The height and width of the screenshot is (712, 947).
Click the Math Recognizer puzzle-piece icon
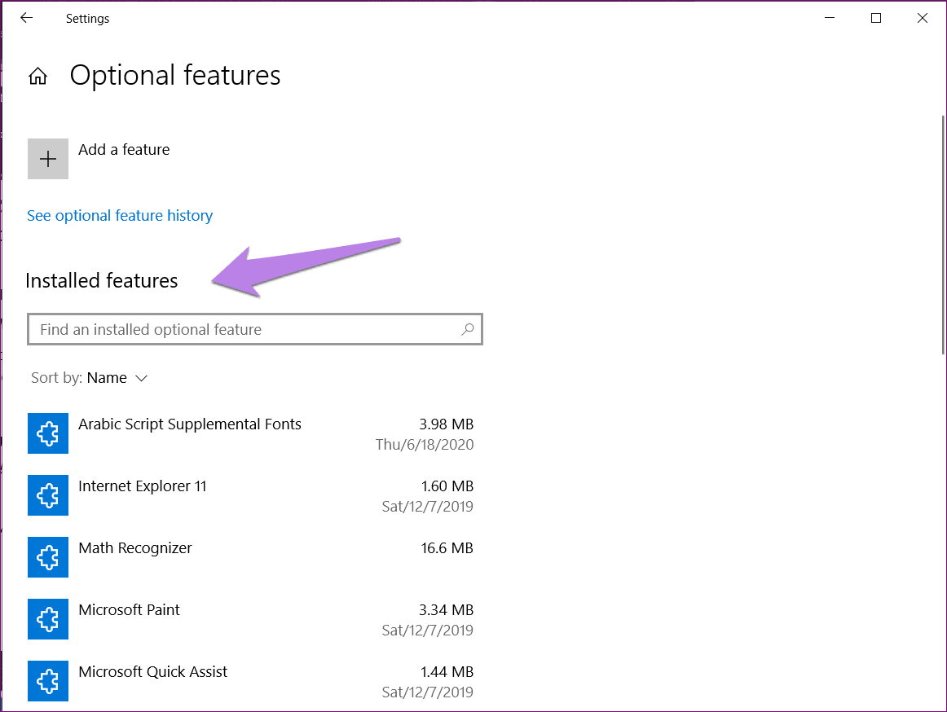coord(47,557)
